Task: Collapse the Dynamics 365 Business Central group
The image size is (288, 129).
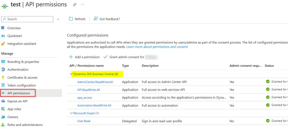Action: click(71, 74)
